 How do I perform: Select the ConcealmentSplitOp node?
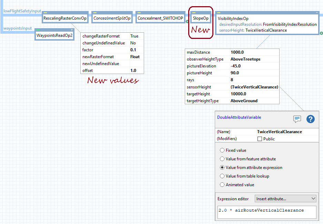tap(112, 18)
